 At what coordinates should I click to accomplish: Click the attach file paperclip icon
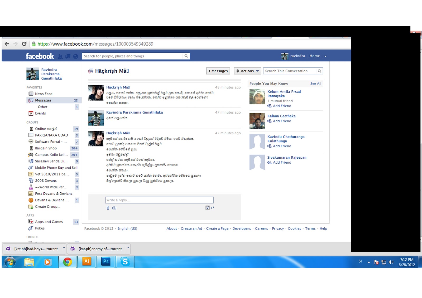point(108,208)
